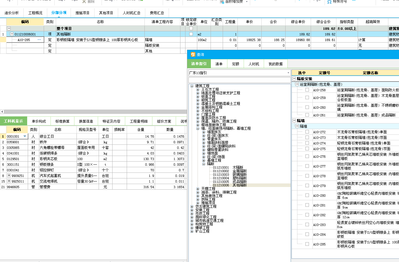Select 幕墙工程 in the tree

pos(214,160)
